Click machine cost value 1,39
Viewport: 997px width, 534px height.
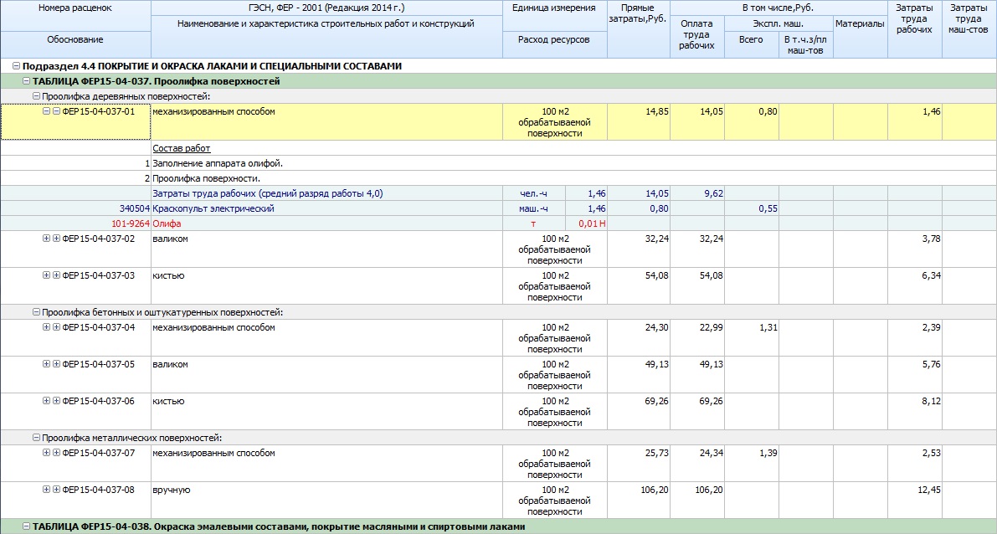[768, 453]
